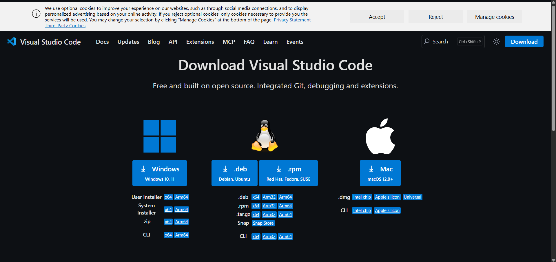Viewport: 556px width, 262px height.
Task: Select Linux .rpm Arm64 link
Action: (285, 206)
